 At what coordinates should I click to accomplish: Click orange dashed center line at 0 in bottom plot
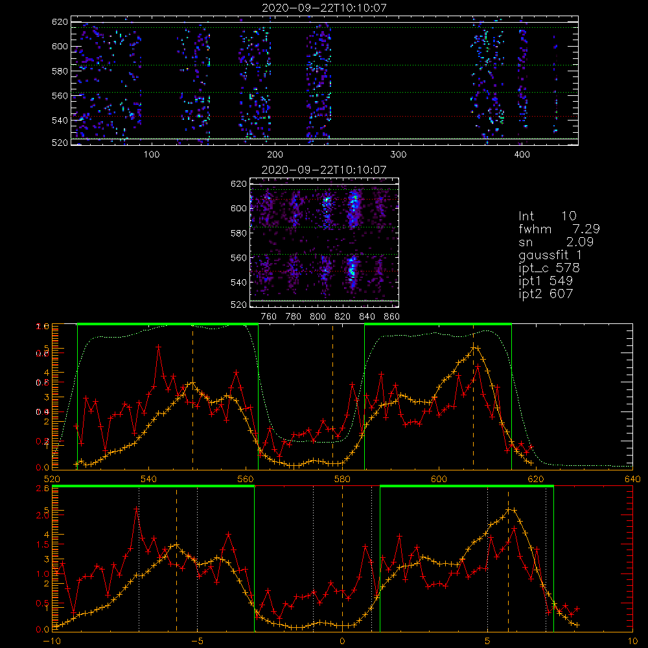click(x=342, y=558)
